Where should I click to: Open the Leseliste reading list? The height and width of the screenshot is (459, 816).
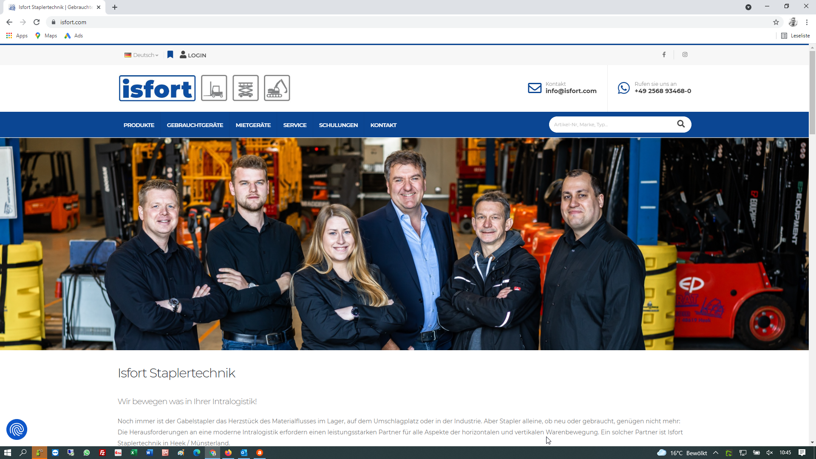click(796, 36)
